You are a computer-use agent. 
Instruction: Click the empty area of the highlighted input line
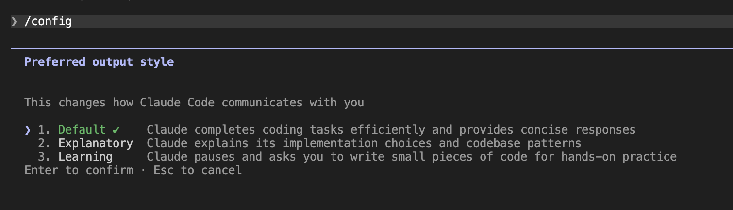point(388,22)
